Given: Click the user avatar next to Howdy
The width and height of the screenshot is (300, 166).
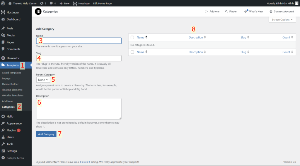Looking at the screenshot, I should (x=296, y=3).
